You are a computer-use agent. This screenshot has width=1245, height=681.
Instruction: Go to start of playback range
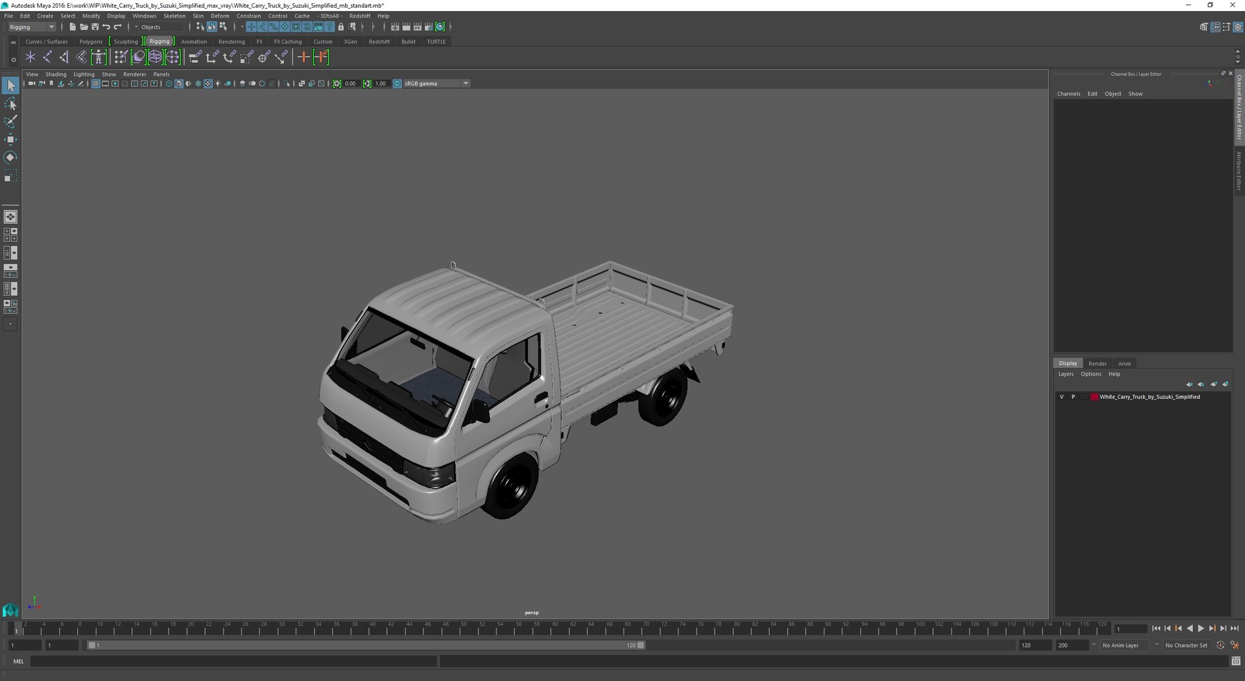click(x=1156, y=628)
